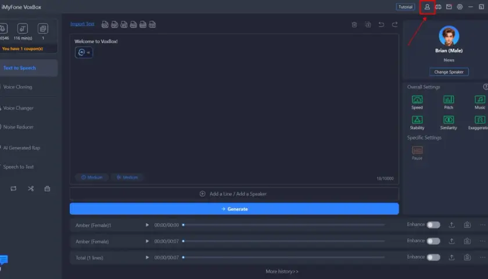This screenshot has height=279, width=488.
Task: Export audio of Amber (Female)1 row
Action: 451,225
